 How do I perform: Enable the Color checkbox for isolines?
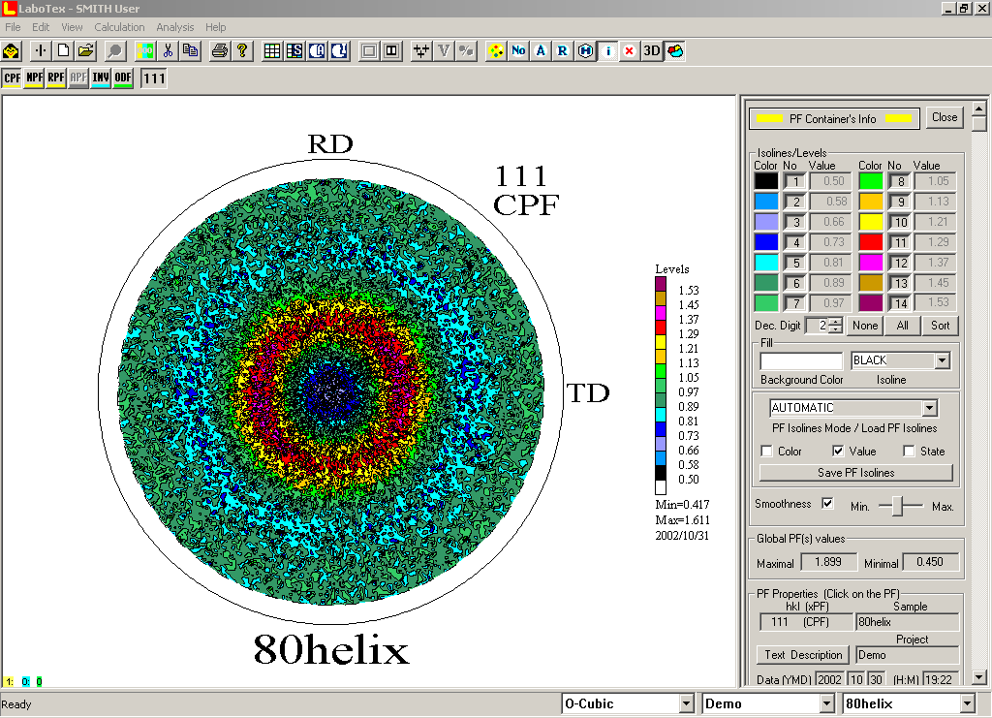point(767,451)
